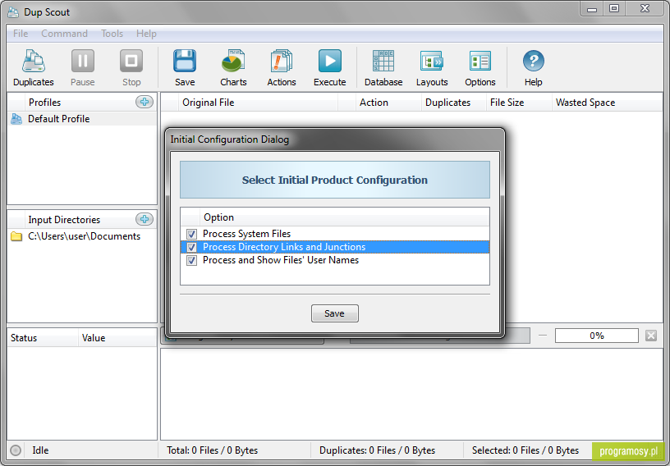The image size is (670, 466).
Task: Click the Dup Scout title bar icon
Action: click(13, 12)
